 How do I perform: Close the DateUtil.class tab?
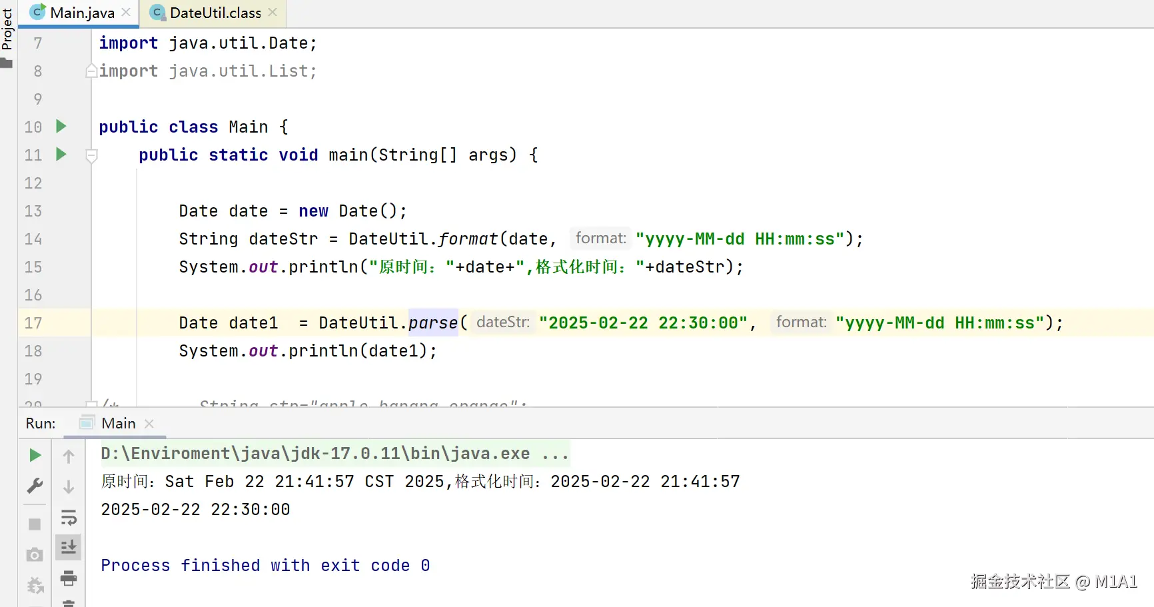coord(273,12)
